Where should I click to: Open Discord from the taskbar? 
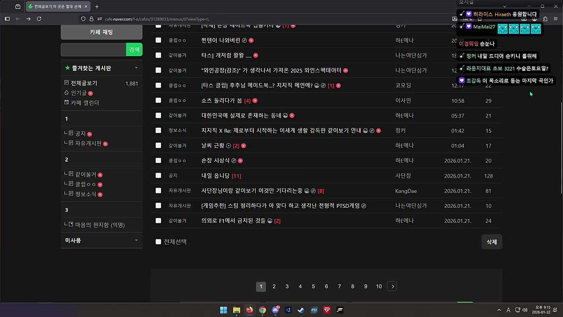[275, 310]
